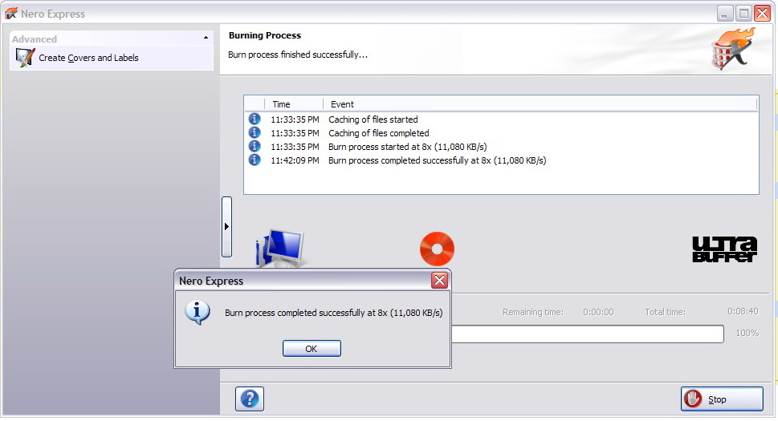This screenshot has height=421, width=778.
Task: Select 'Burn process started at 8x' event
Action: click(x=407, y=147)
